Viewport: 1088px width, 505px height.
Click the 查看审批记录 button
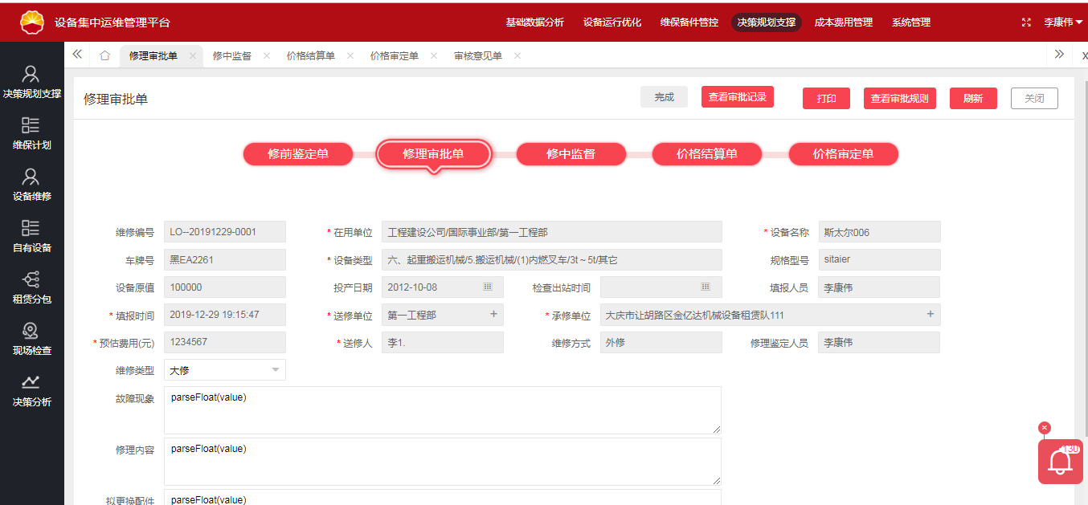pos(737,97)
